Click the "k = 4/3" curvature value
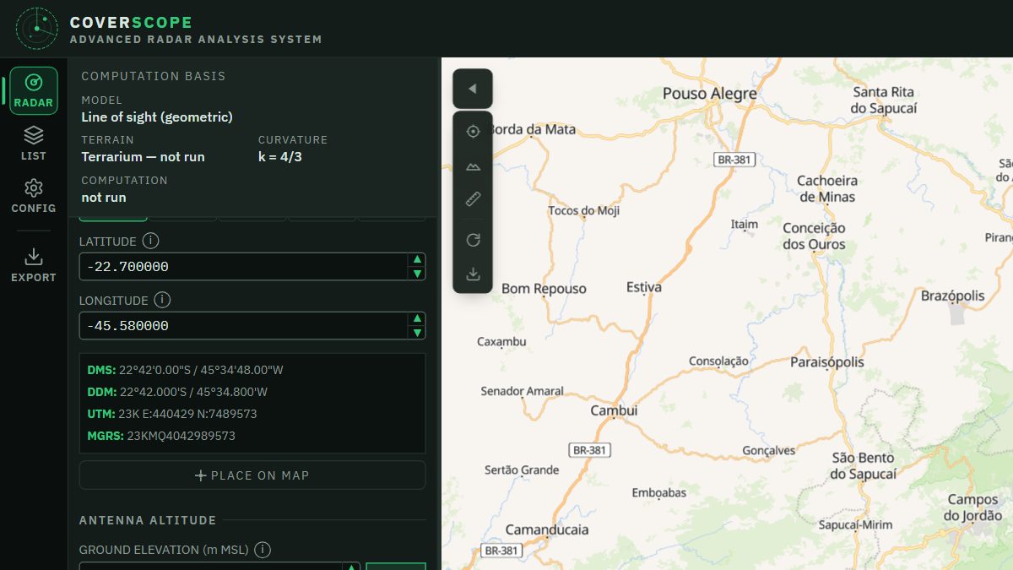Screen dimensions: 1013x570 click(x=280, y=156)
